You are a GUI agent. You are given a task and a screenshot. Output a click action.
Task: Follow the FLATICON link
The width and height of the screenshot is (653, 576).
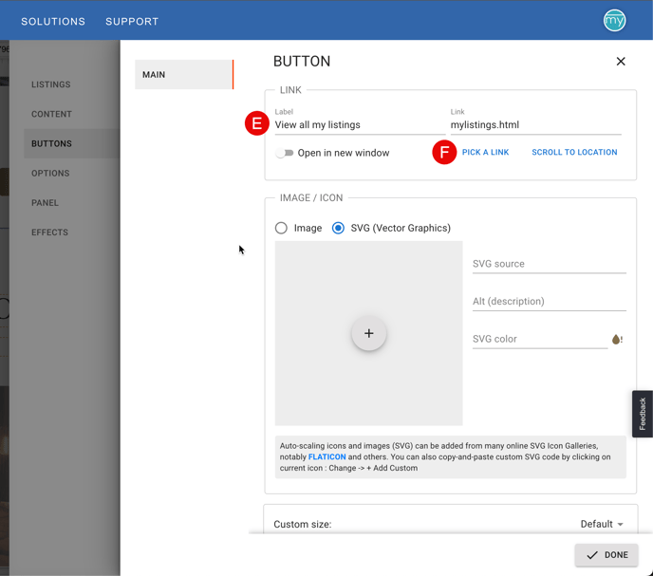(x=326, y=456)
